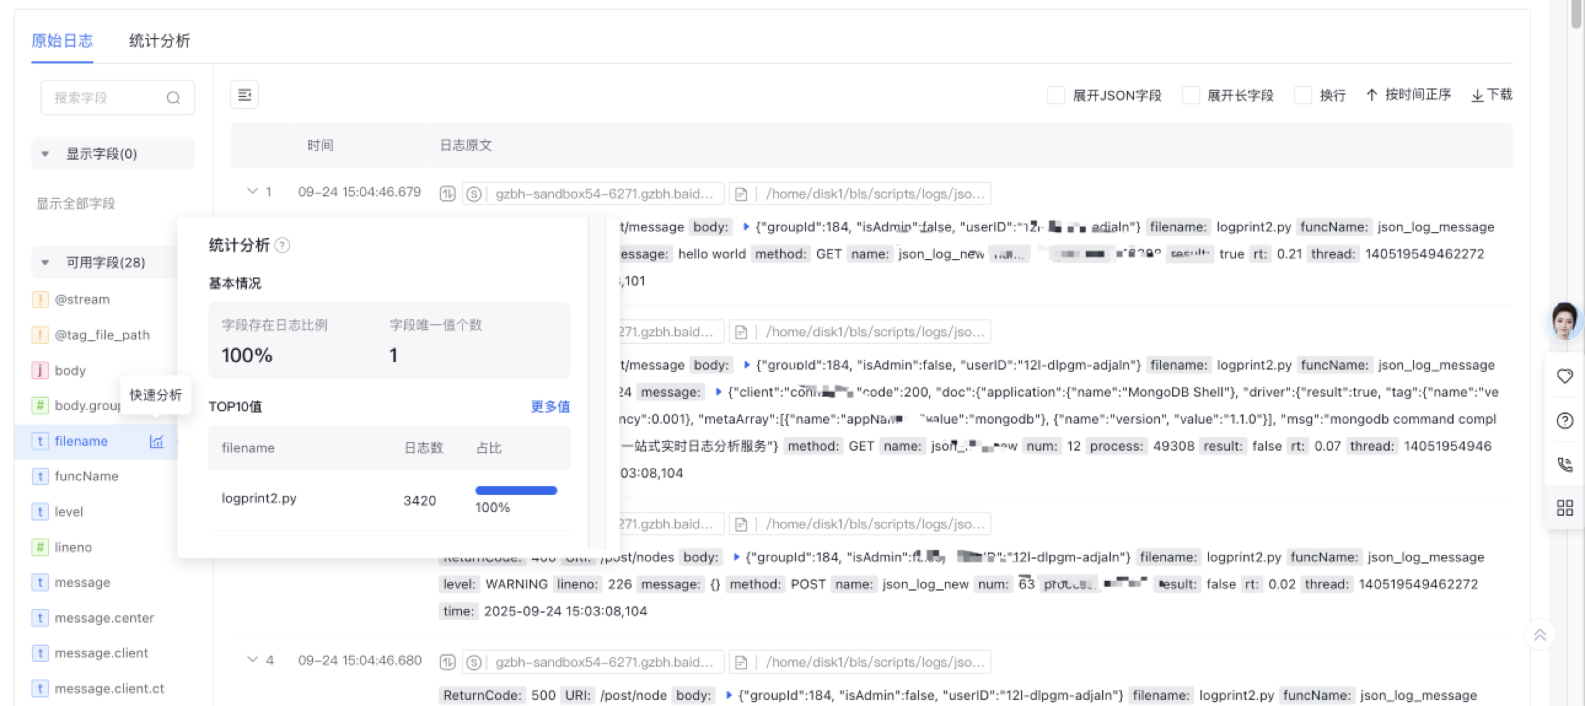Screen dimensions: 1585x706
Task: Click the back-to-top double arrow icon
Action: coord(1540,635)
